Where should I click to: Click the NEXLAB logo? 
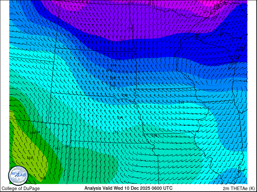[x=18, y=176]
